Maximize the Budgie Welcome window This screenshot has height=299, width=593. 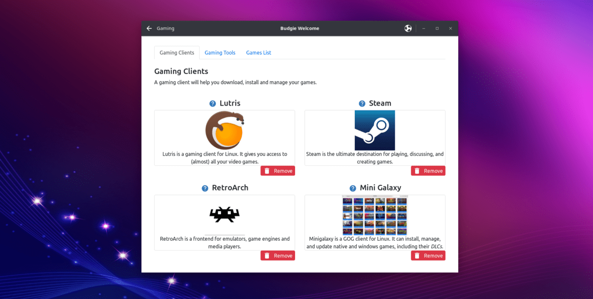tap(437, 28)
